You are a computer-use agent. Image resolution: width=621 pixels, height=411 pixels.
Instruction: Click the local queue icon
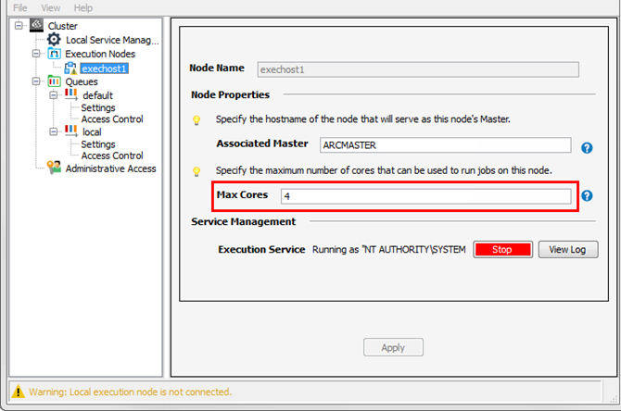71,131
